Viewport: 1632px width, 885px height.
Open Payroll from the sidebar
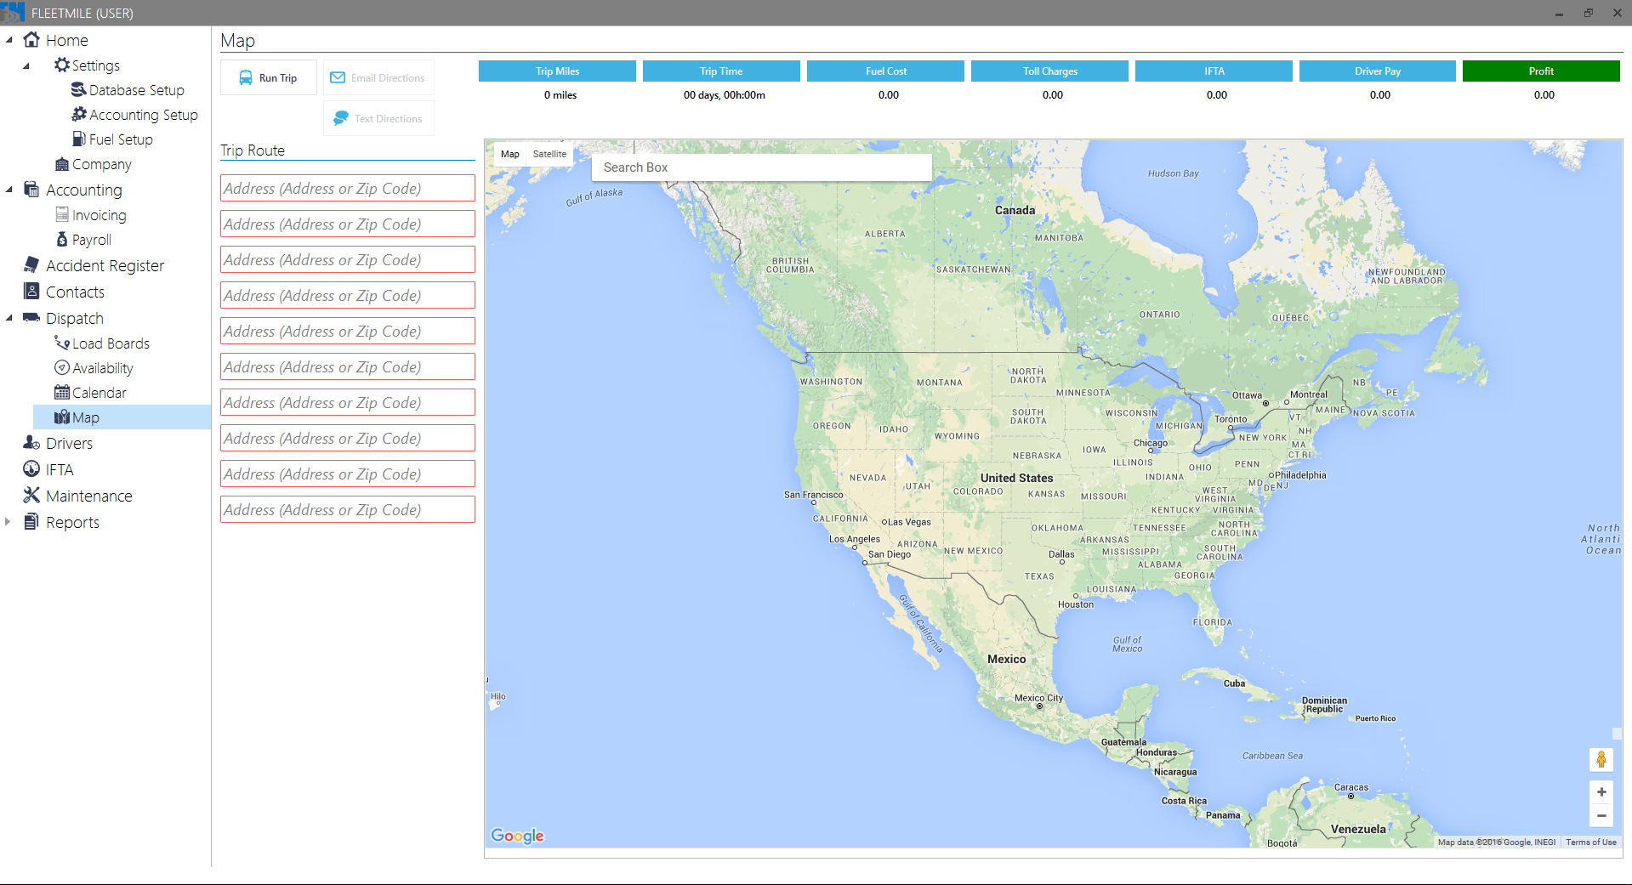91,240
